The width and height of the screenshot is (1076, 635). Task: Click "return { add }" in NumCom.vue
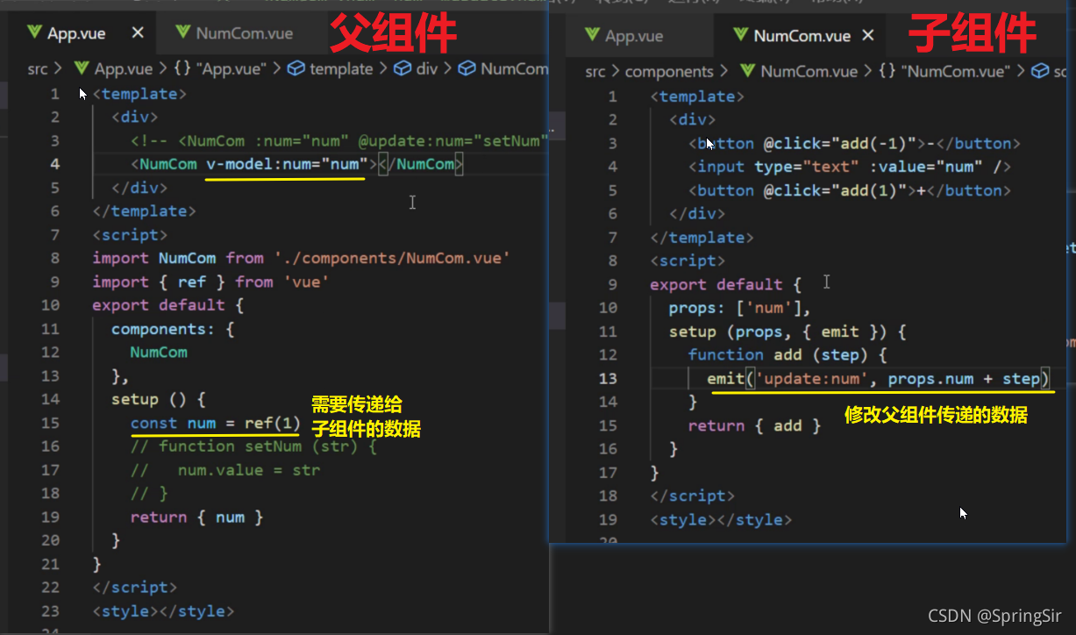(754, 426)
